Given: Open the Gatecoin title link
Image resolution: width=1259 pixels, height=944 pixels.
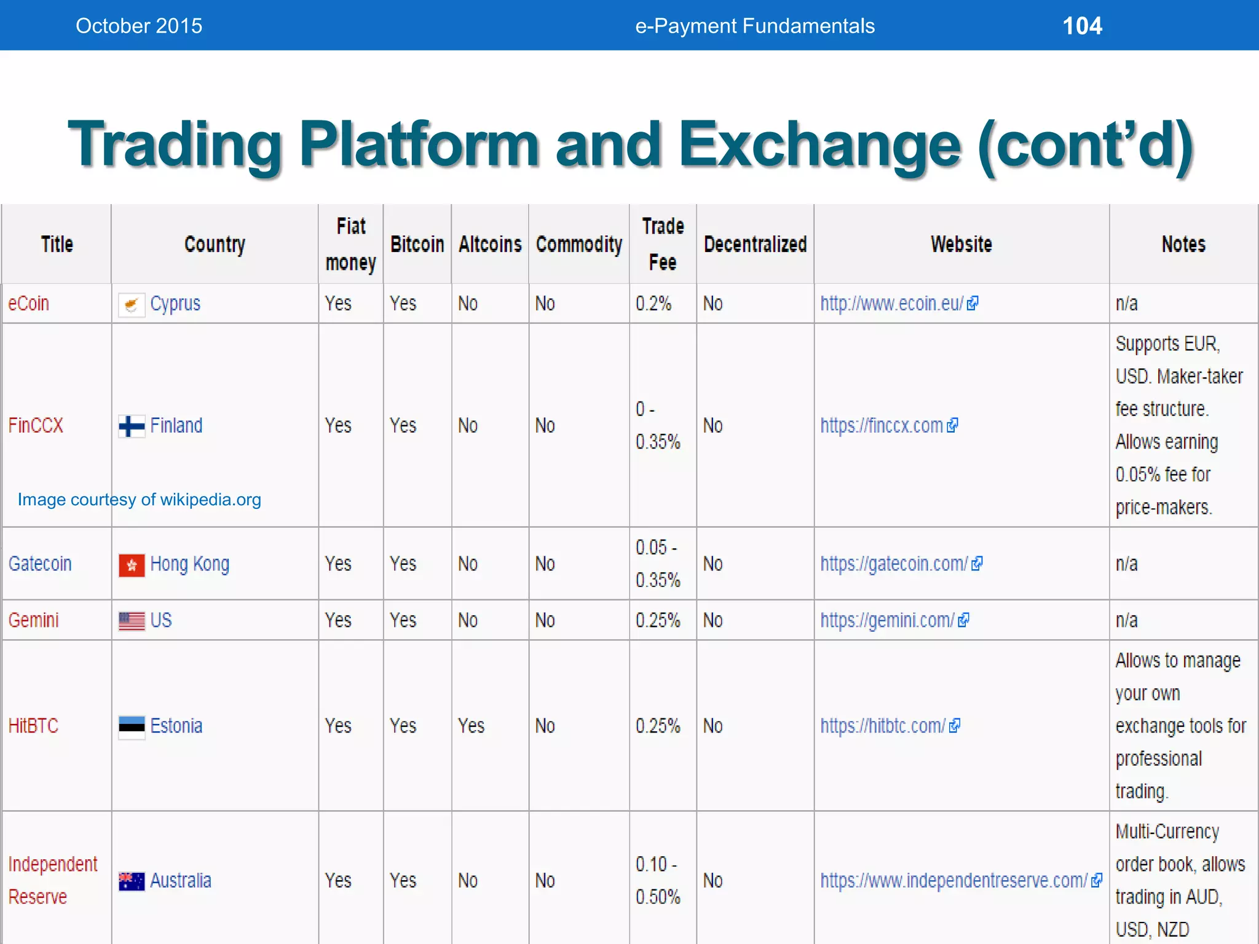Looking at the screenshot, I should click(x=40, y=564).
